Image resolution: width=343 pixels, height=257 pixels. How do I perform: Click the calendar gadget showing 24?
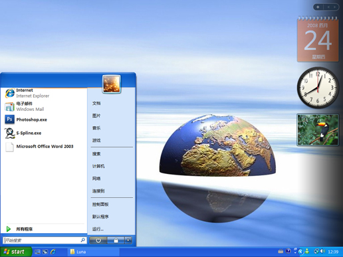318,39
